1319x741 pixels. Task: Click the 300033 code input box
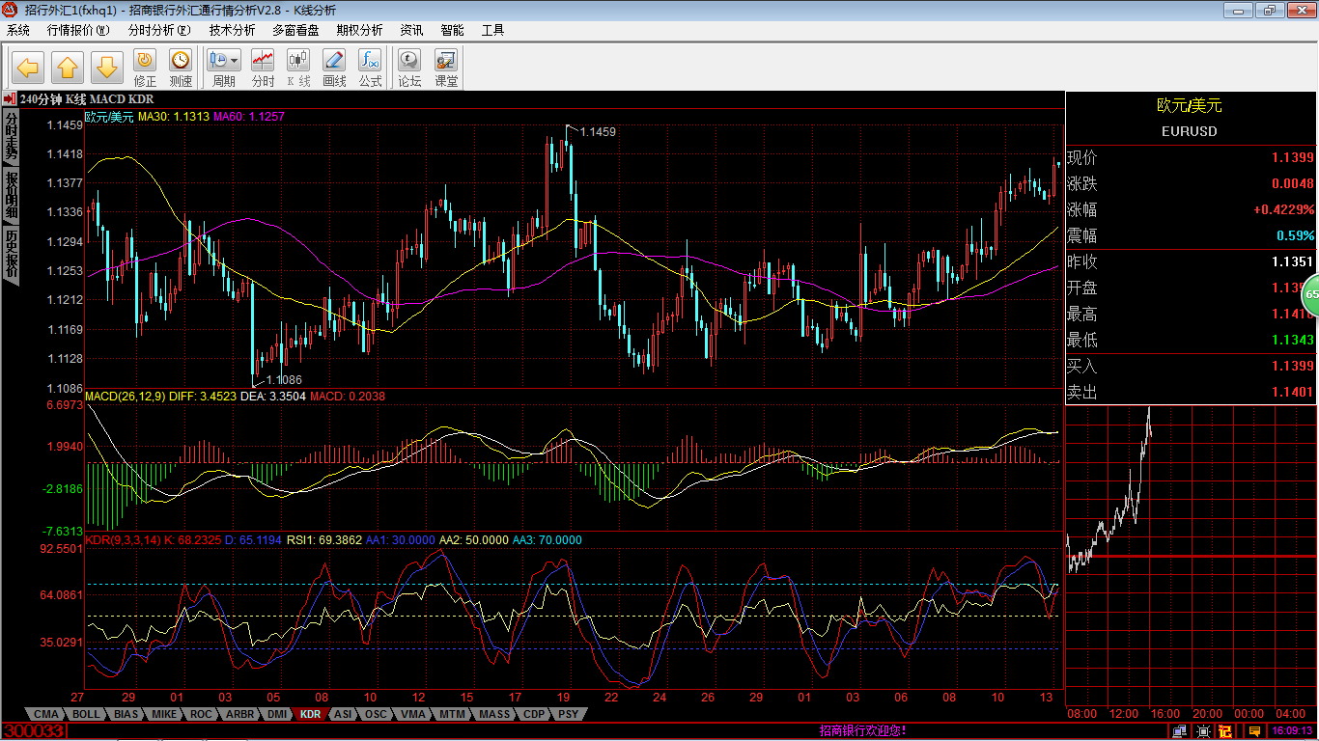pyautogui.click(x=34, y=732)
